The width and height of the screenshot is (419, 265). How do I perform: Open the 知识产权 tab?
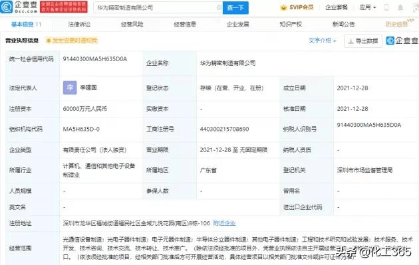pyautogui.click(x=291, y=25)
